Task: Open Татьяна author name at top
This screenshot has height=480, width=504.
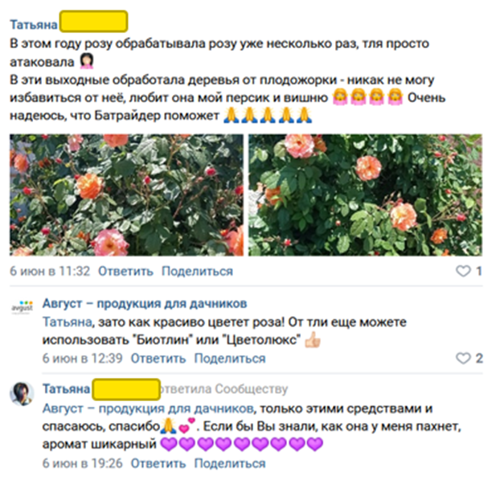Action: [34, 24]
